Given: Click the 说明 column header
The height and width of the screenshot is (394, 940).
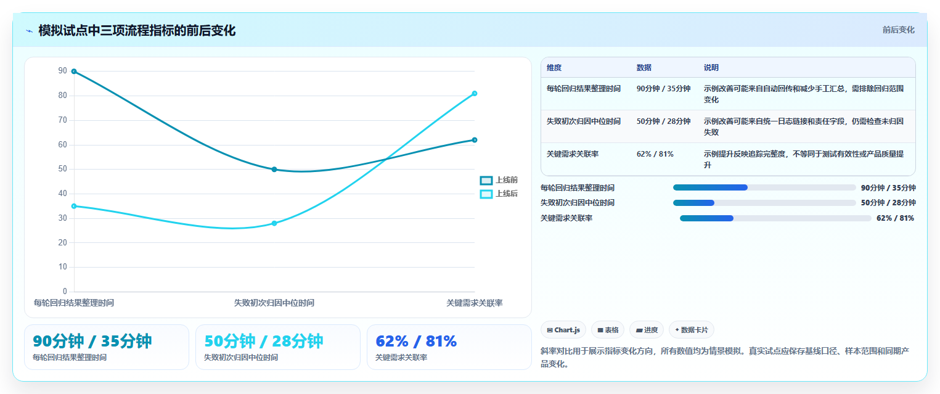Looking at the screenshot, I should click(711, 68).
